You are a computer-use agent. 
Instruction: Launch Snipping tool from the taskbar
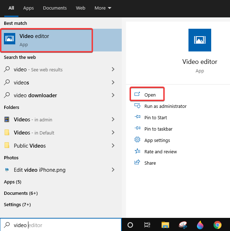pyautogui.click(x=183, y=225)
